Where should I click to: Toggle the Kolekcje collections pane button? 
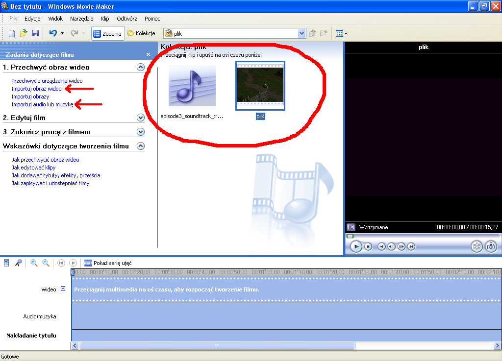coord(141,33)
